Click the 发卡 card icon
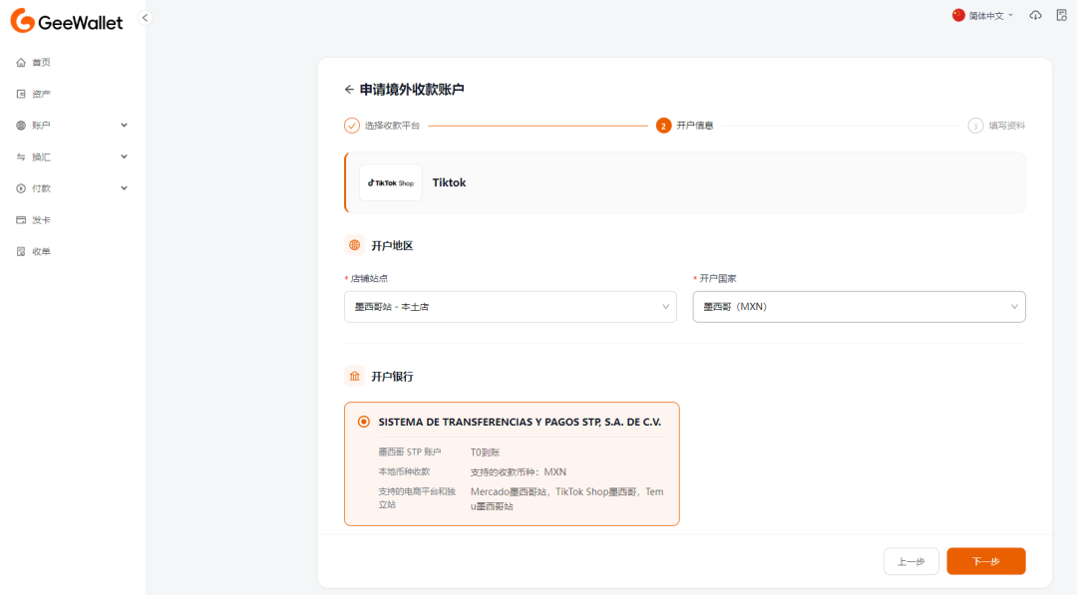The height and width of the screenshot is (595, 1077). [21, 220]
